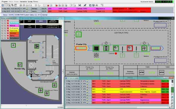Click the SAP button in the floor plan panel

30,22
